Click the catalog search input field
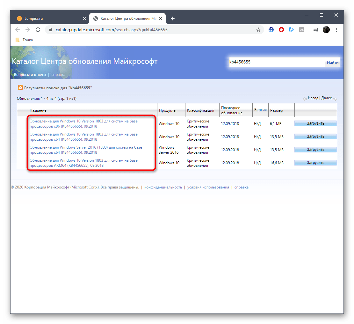The width and height of the screenshot is (354, 324). 276,62
